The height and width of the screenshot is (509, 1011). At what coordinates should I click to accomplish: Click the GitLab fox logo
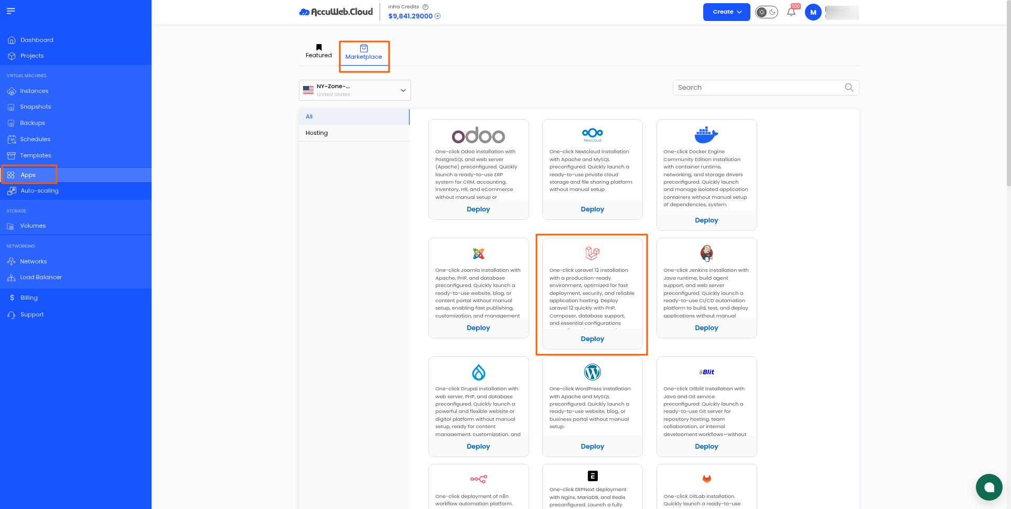[706, 479]
